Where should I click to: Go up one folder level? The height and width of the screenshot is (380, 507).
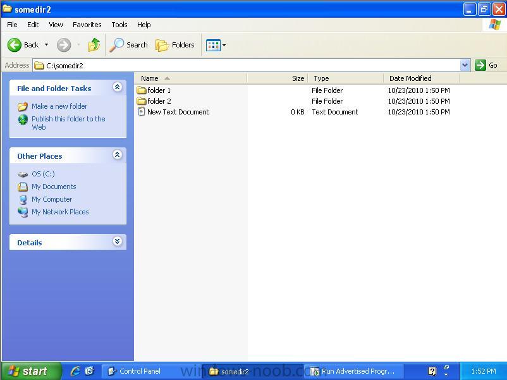(94, 45)
